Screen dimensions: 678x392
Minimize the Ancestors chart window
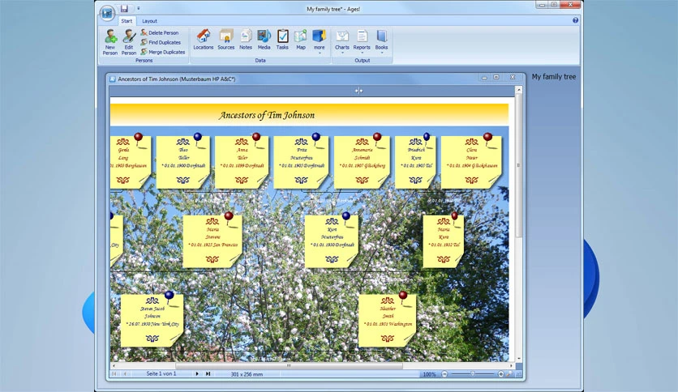(484, 77)
